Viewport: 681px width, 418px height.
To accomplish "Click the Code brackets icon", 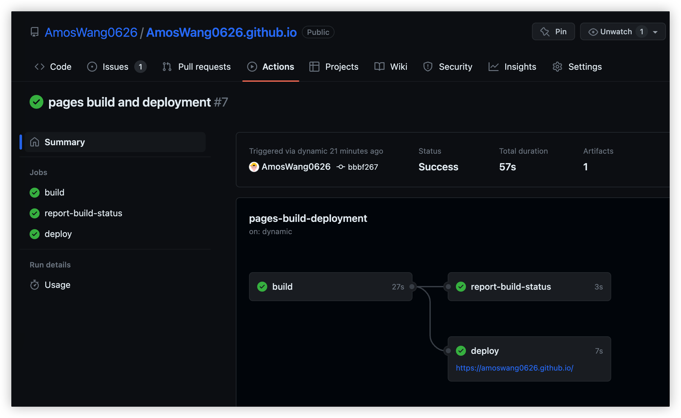I will click(40, 67).
